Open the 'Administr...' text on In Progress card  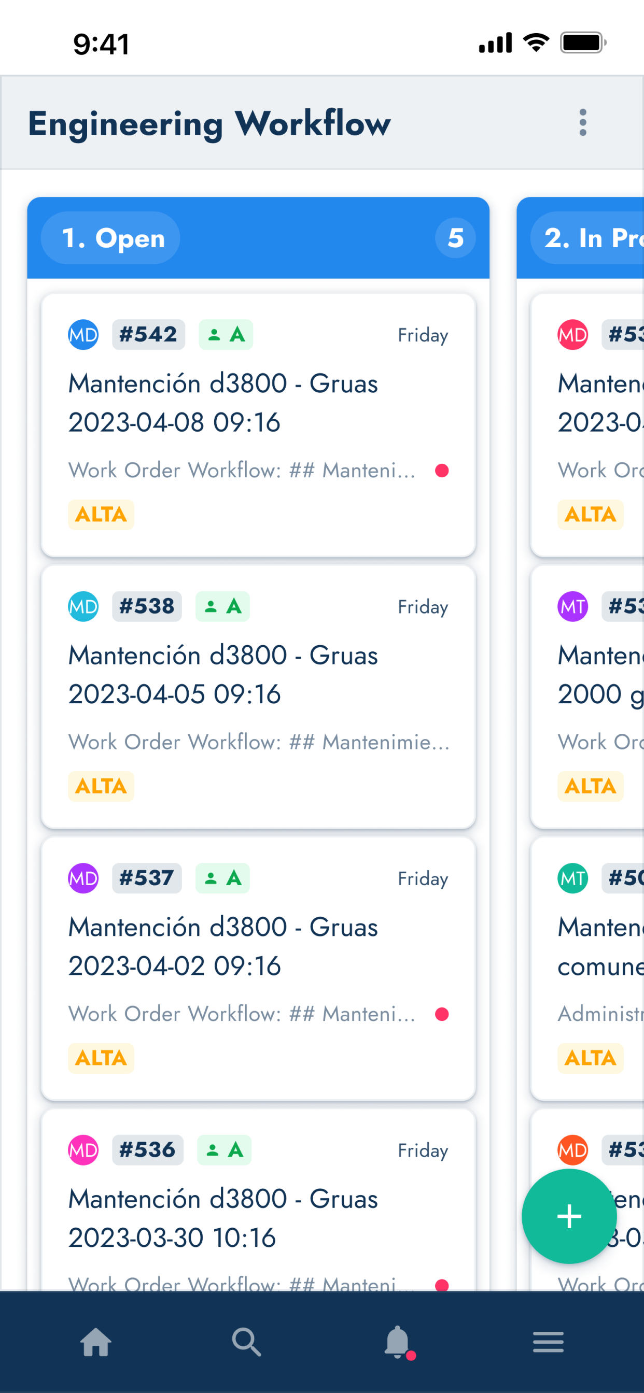(601, 1013)
